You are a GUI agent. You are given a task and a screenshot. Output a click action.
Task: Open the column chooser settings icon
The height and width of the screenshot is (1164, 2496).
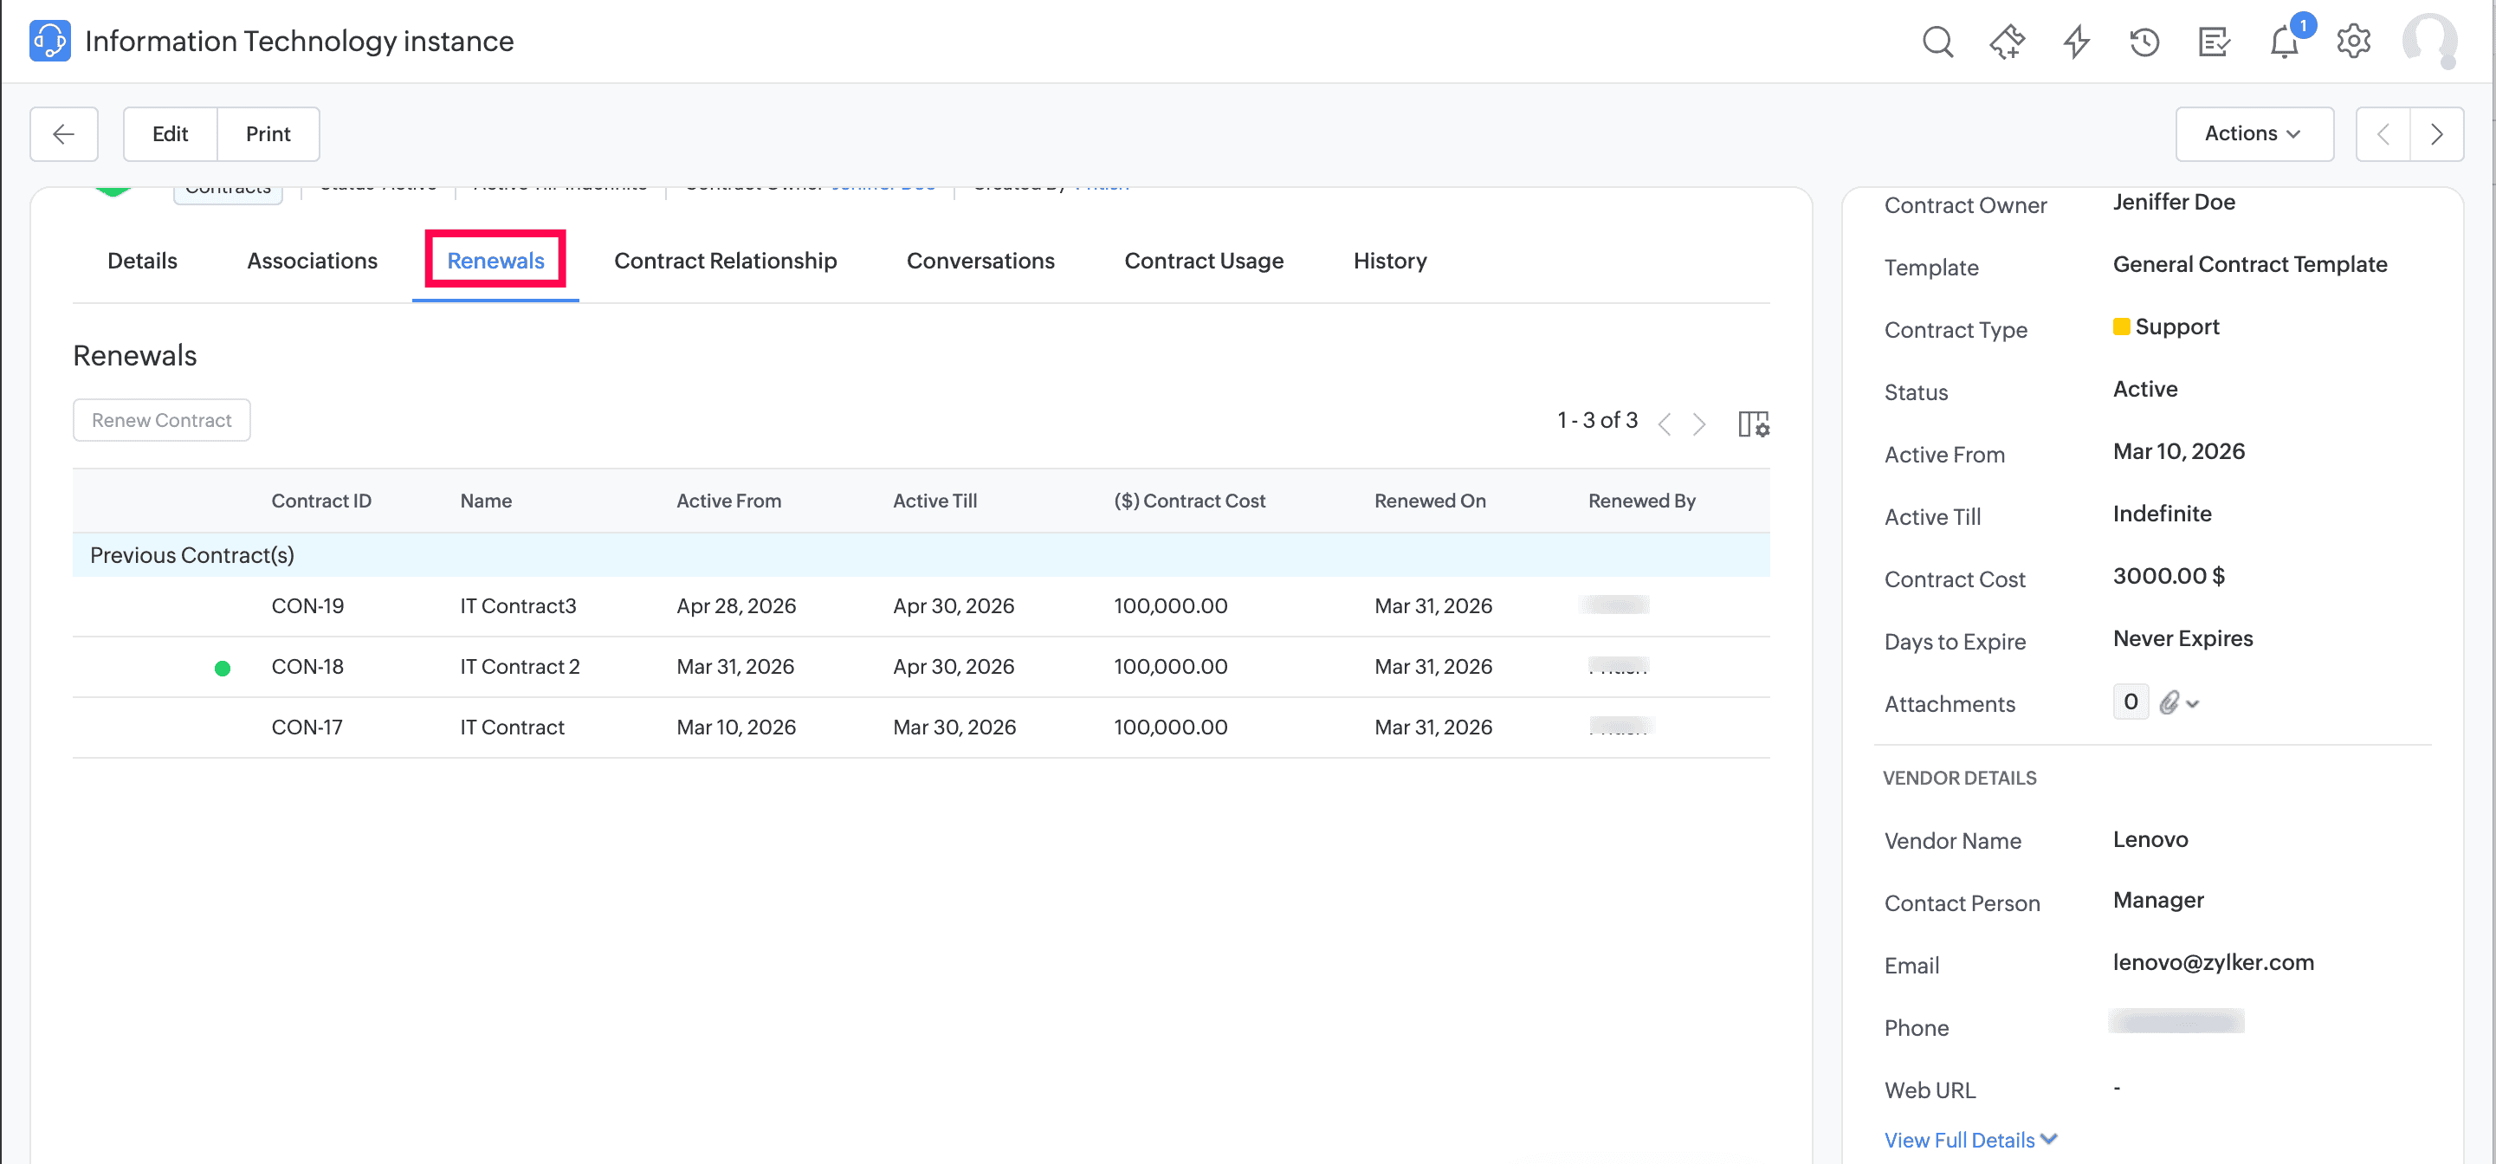(x=1753, y=424)
